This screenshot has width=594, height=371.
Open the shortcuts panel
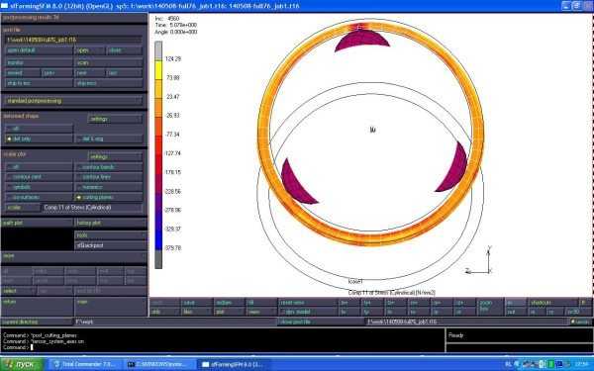(552, 303)
